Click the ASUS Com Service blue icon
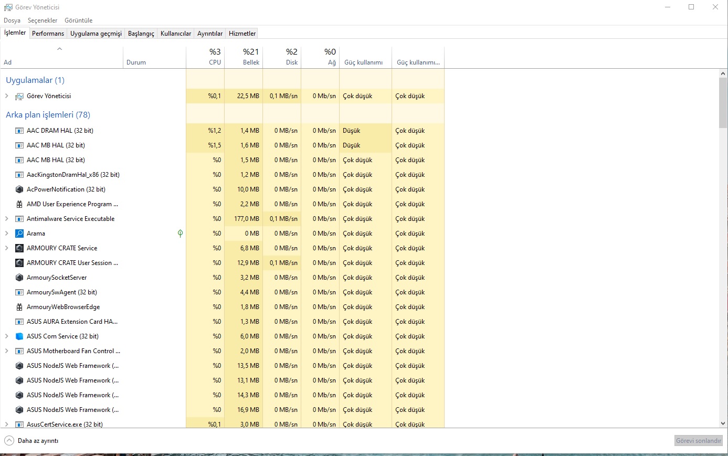This screenshot has height=456, width=728. point(19,336)
